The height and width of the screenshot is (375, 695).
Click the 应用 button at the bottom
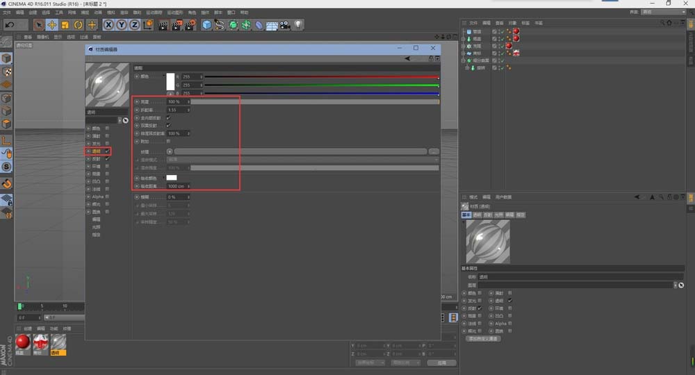(x=441, y=362)
